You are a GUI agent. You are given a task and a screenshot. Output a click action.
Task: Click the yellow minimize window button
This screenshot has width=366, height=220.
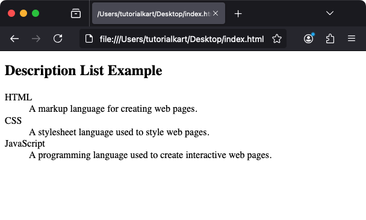23,13
